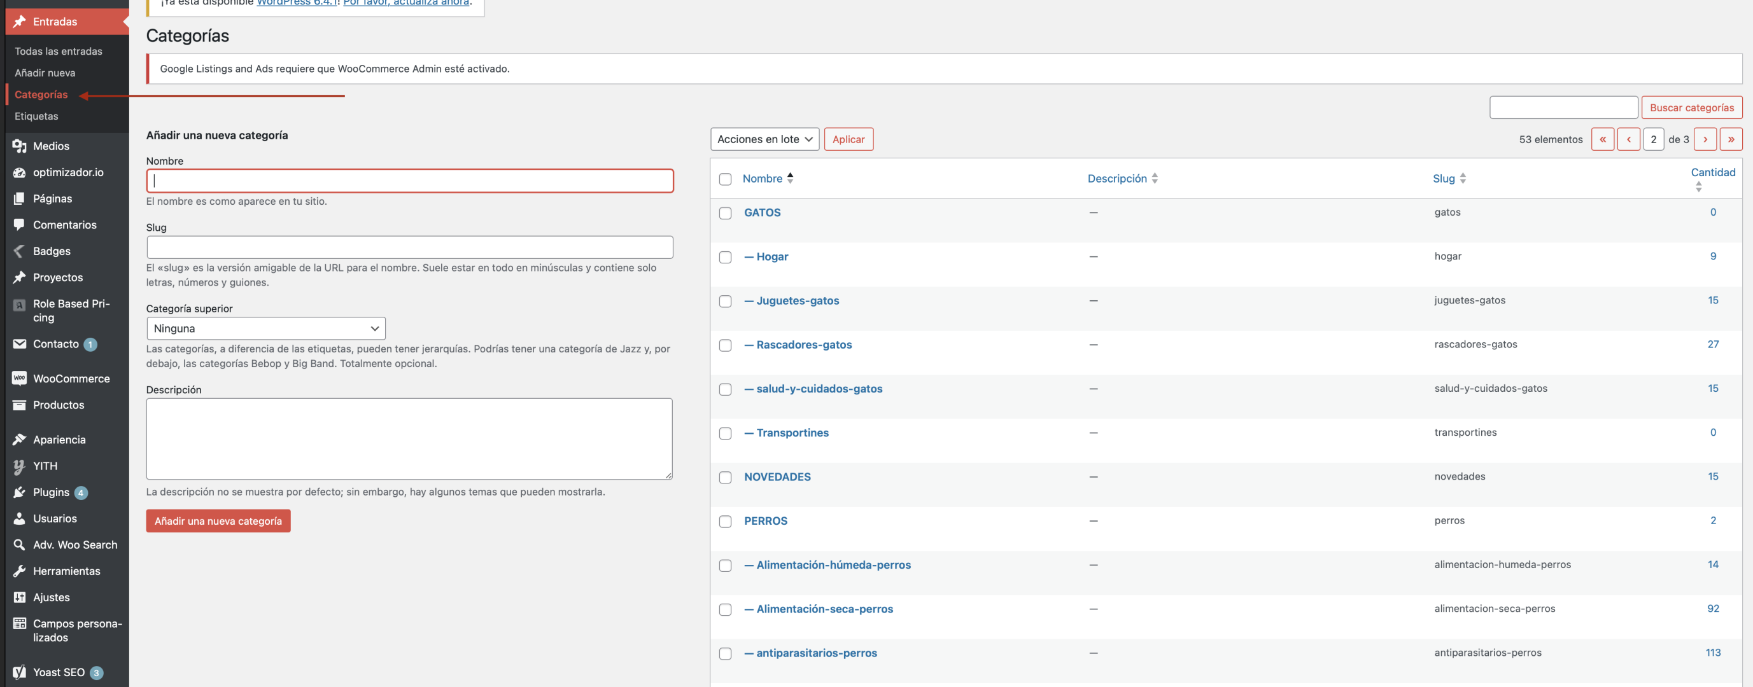Click the Nombre text input field
1753x687 pixels.
click(x=410, y=181)
